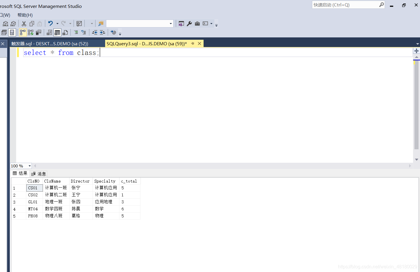
Task: Toggle the highlighted results pane icon
Action: (12, 32)
